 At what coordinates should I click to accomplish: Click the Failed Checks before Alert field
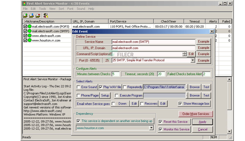tap(206, 74)
